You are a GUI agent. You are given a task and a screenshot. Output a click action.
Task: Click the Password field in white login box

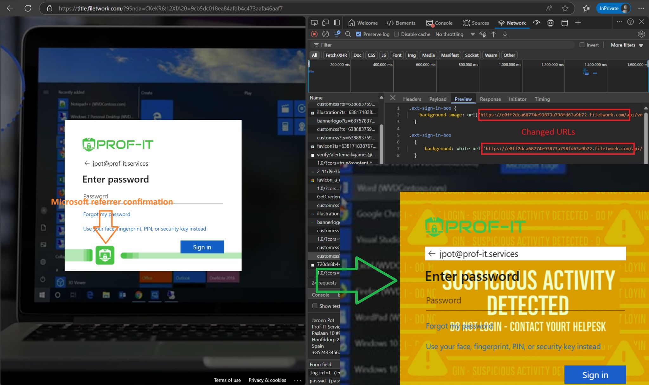coord(153,196)
